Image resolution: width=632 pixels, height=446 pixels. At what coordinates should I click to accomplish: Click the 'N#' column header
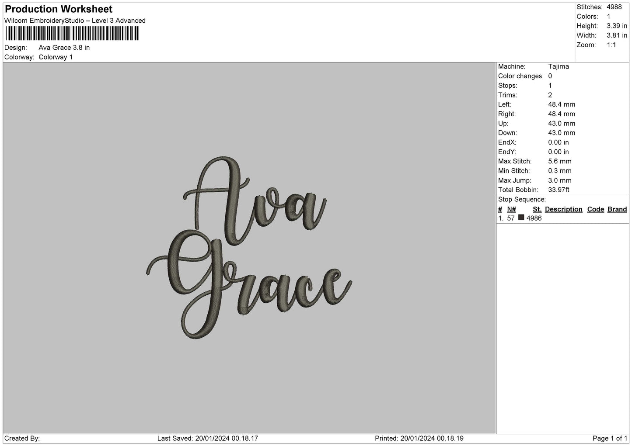point(511,209)
